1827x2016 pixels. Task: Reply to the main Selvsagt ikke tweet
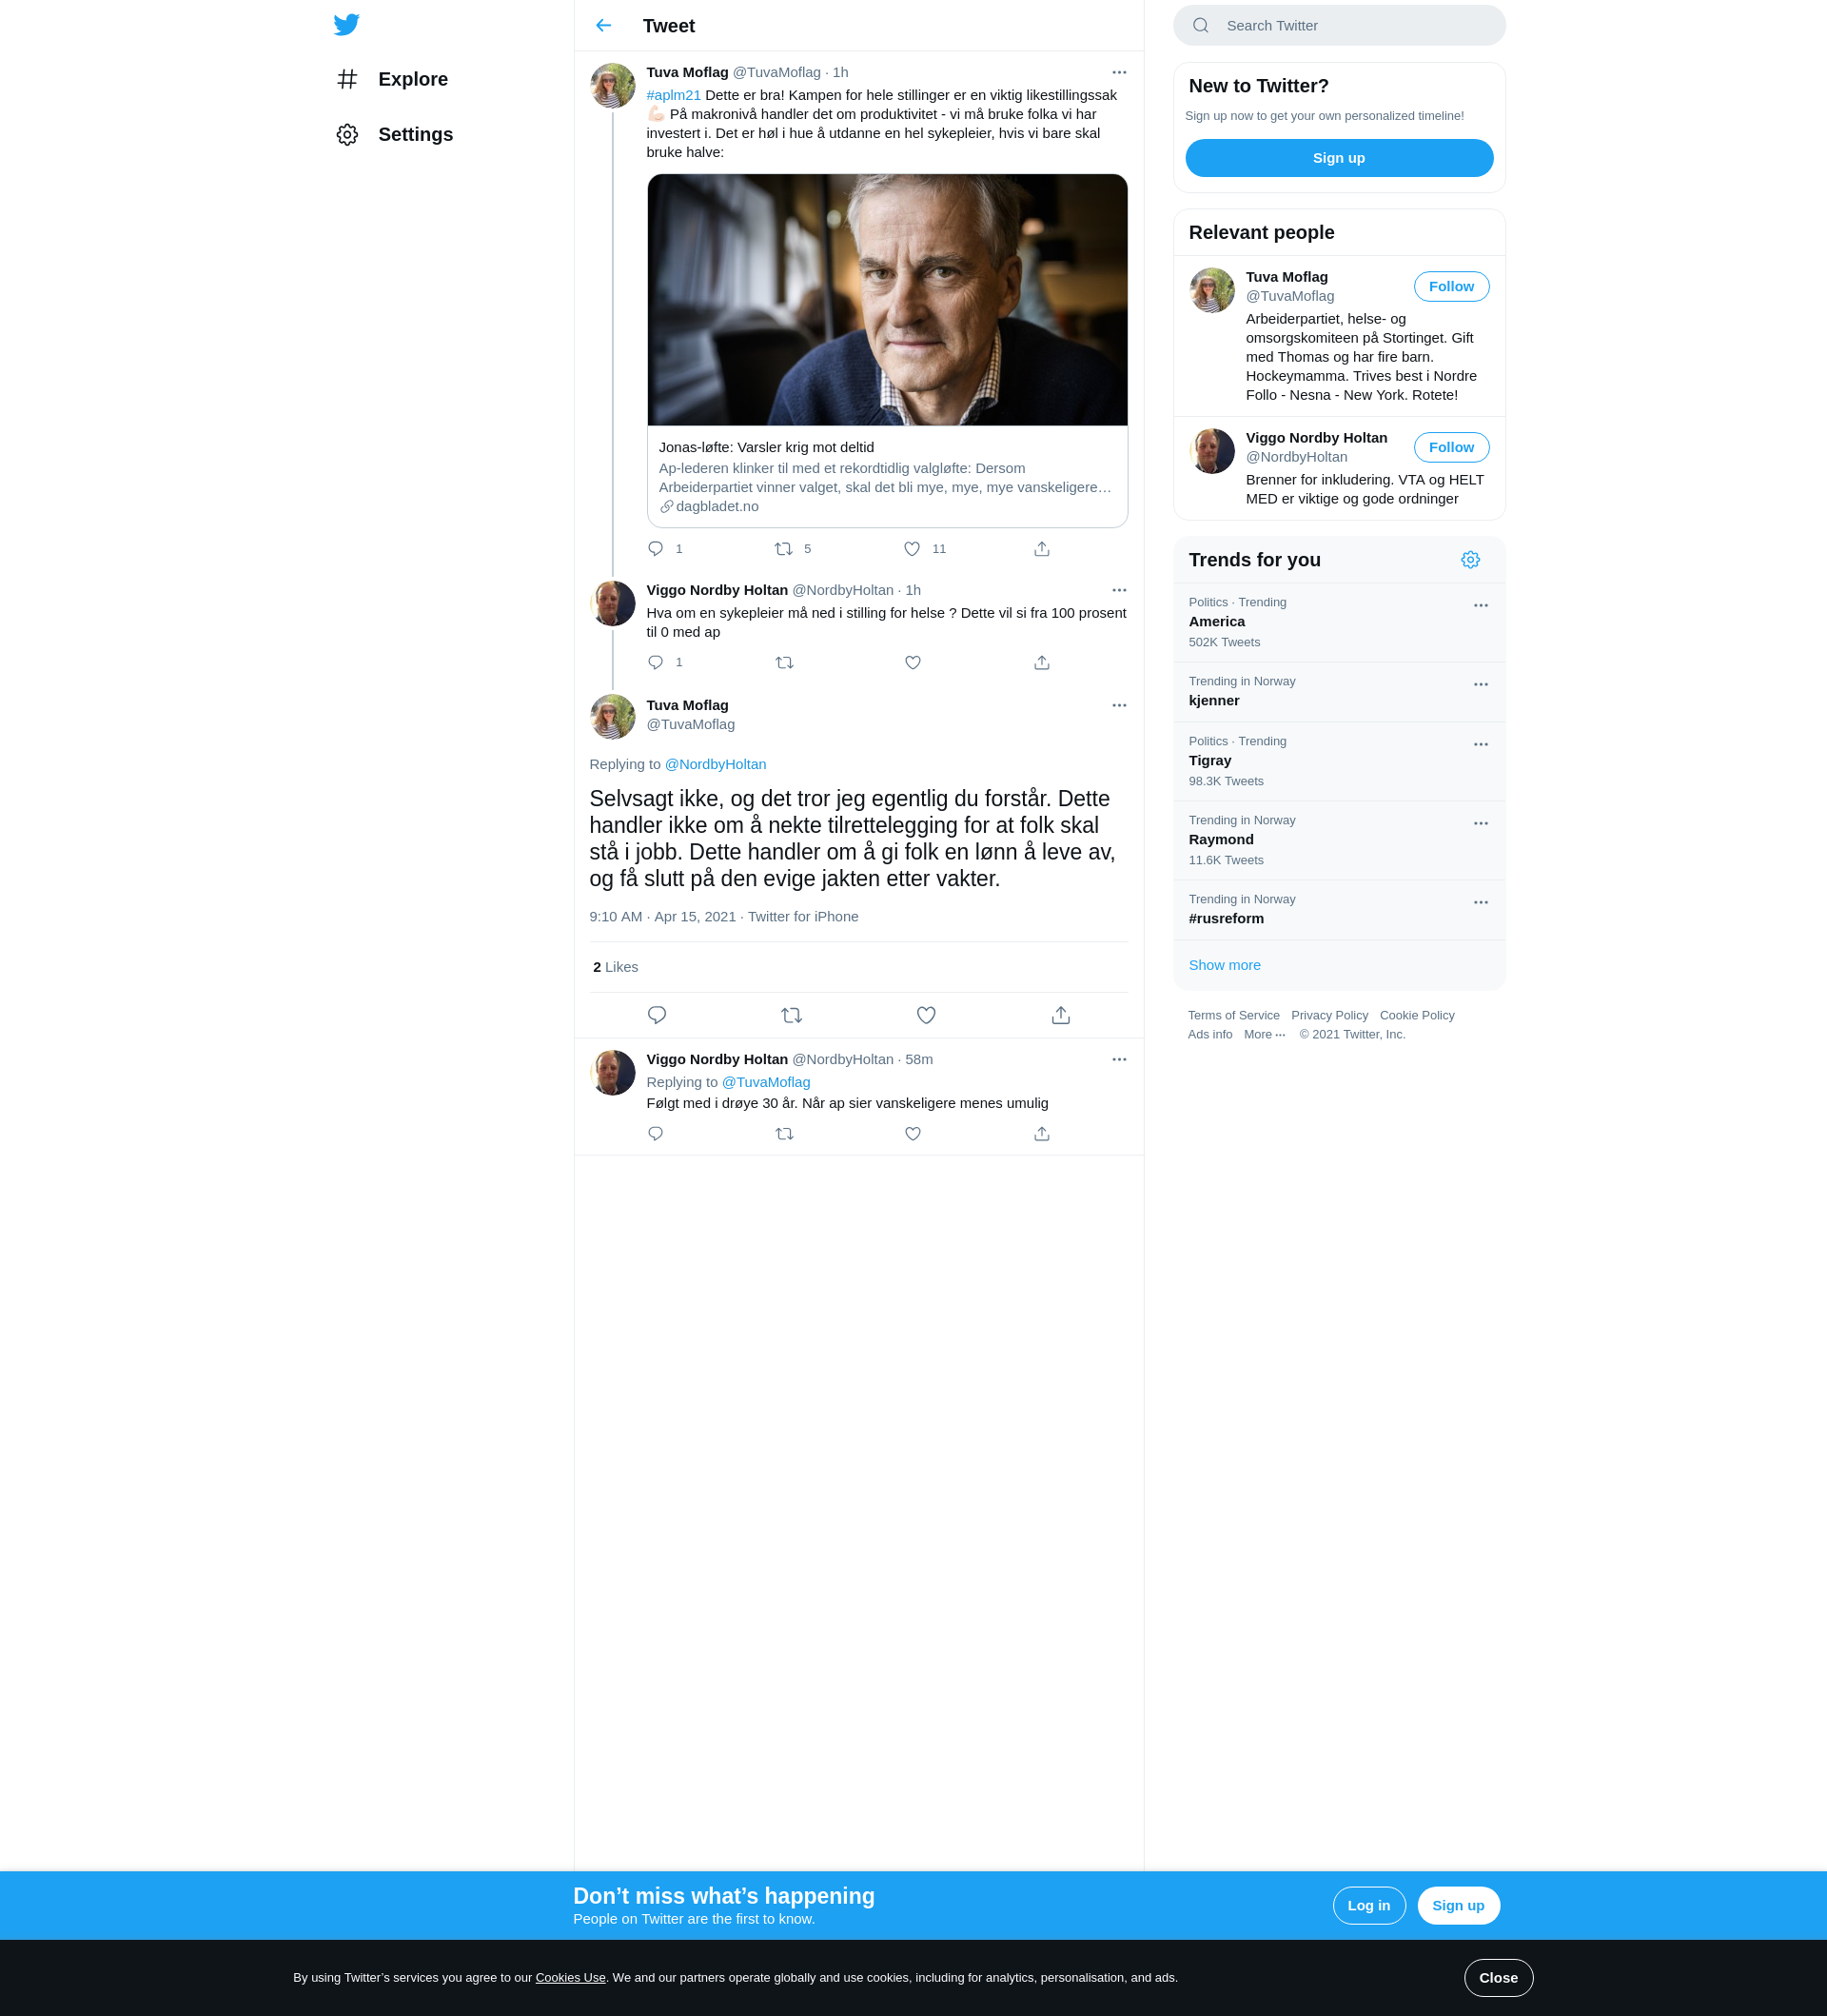click(657, 1015)
